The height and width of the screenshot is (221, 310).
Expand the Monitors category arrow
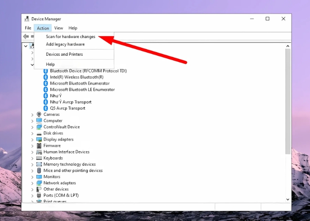pos(32,177)
